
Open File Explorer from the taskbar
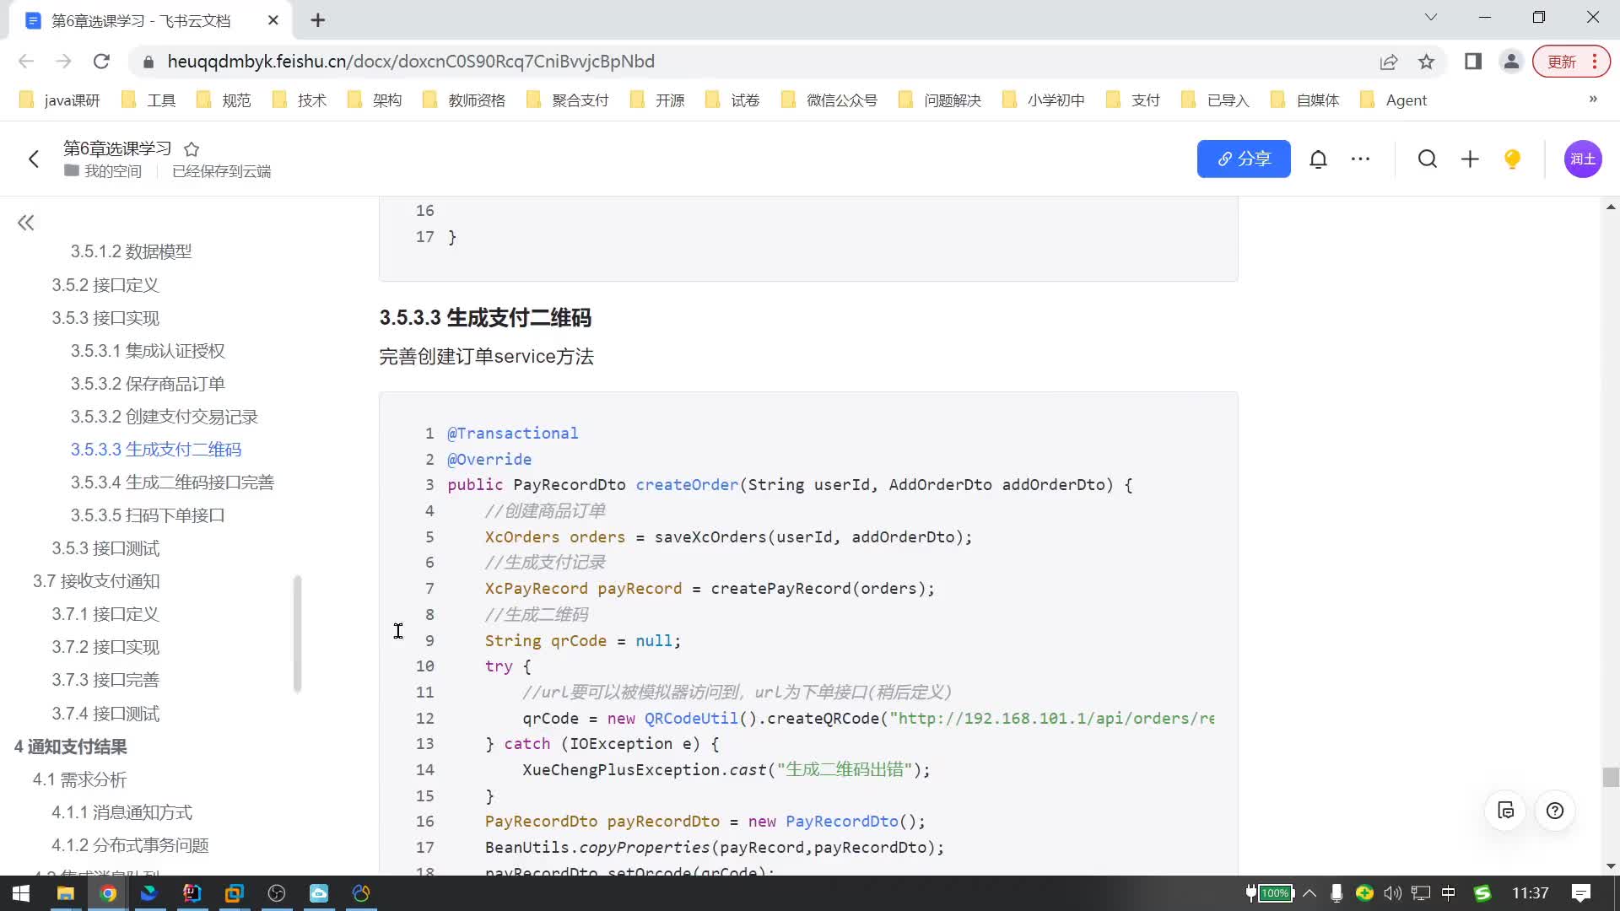pos(65,893)
